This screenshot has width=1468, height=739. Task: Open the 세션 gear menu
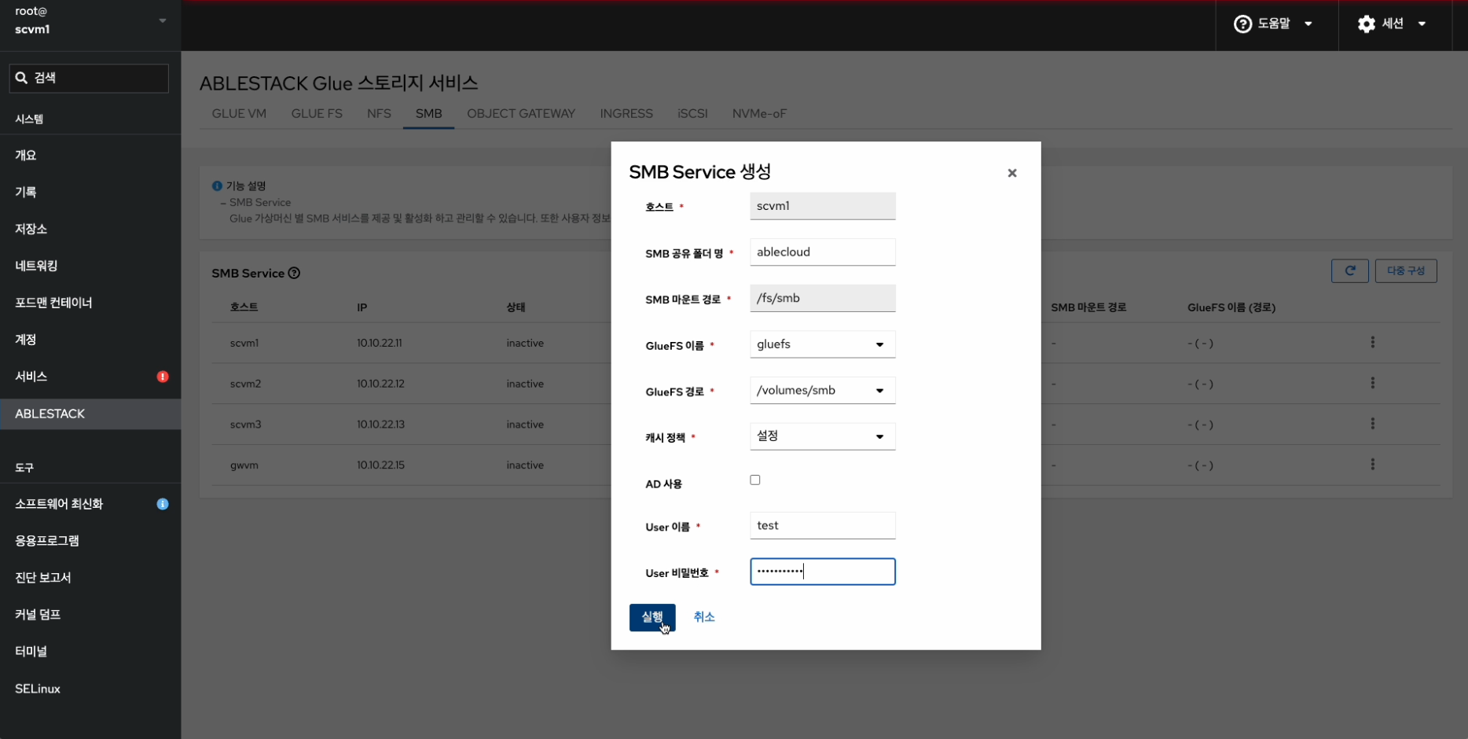click(1391, 24)
